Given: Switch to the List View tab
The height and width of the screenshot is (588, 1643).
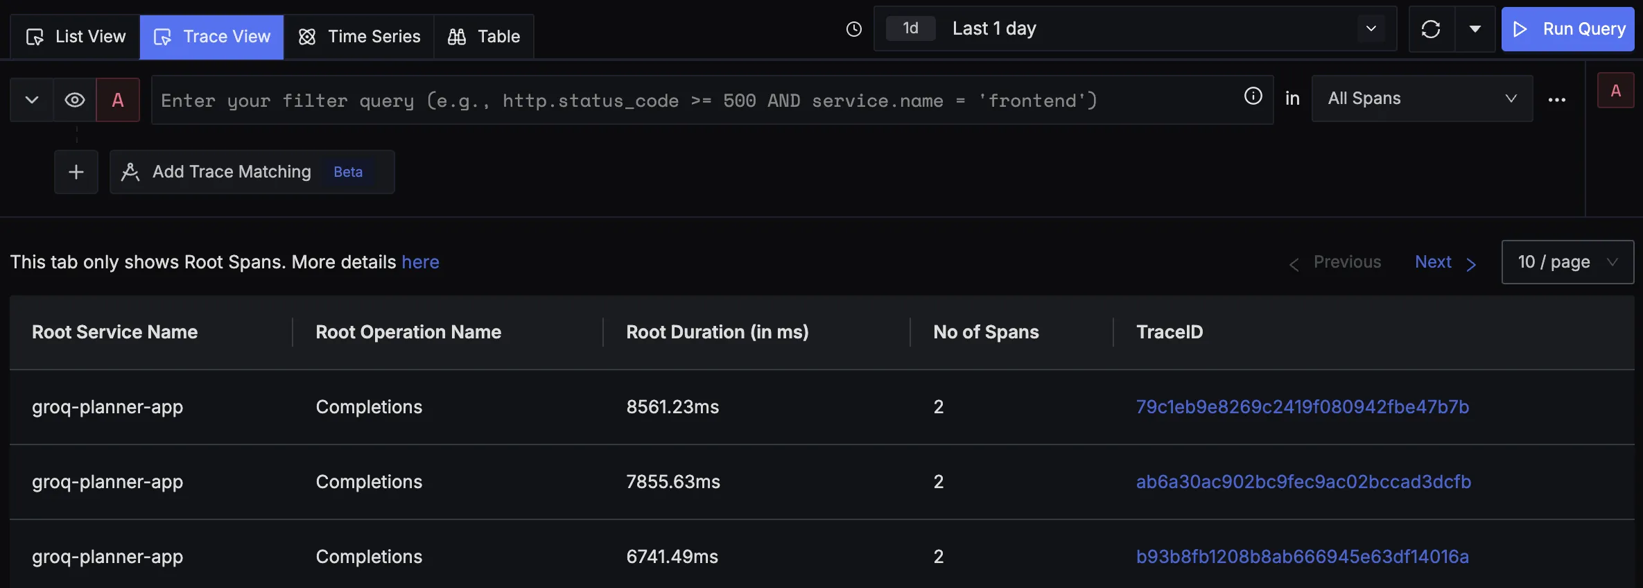Looking at the screenshot, I should (x=76, y=37).
